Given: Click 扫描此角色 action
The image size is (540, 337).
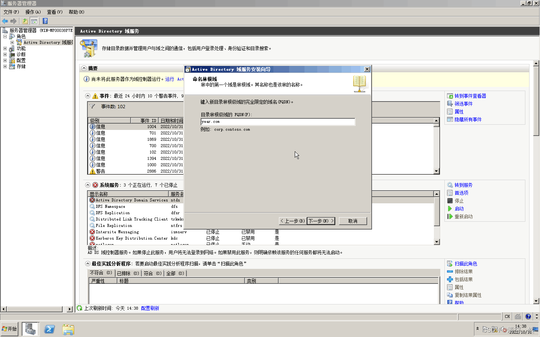Looking at the screenshot, I should pyautogui.click(x=466, y=264).
